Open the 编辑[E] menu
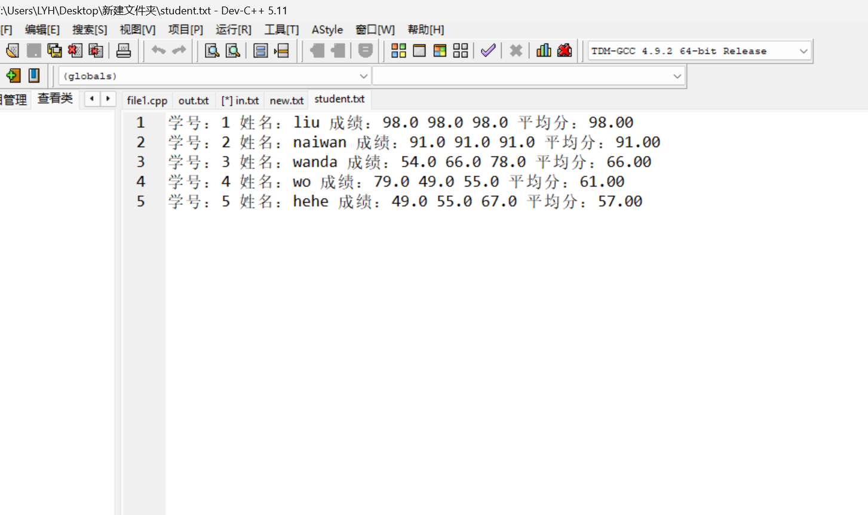The image size is (868, 515). 42,30
